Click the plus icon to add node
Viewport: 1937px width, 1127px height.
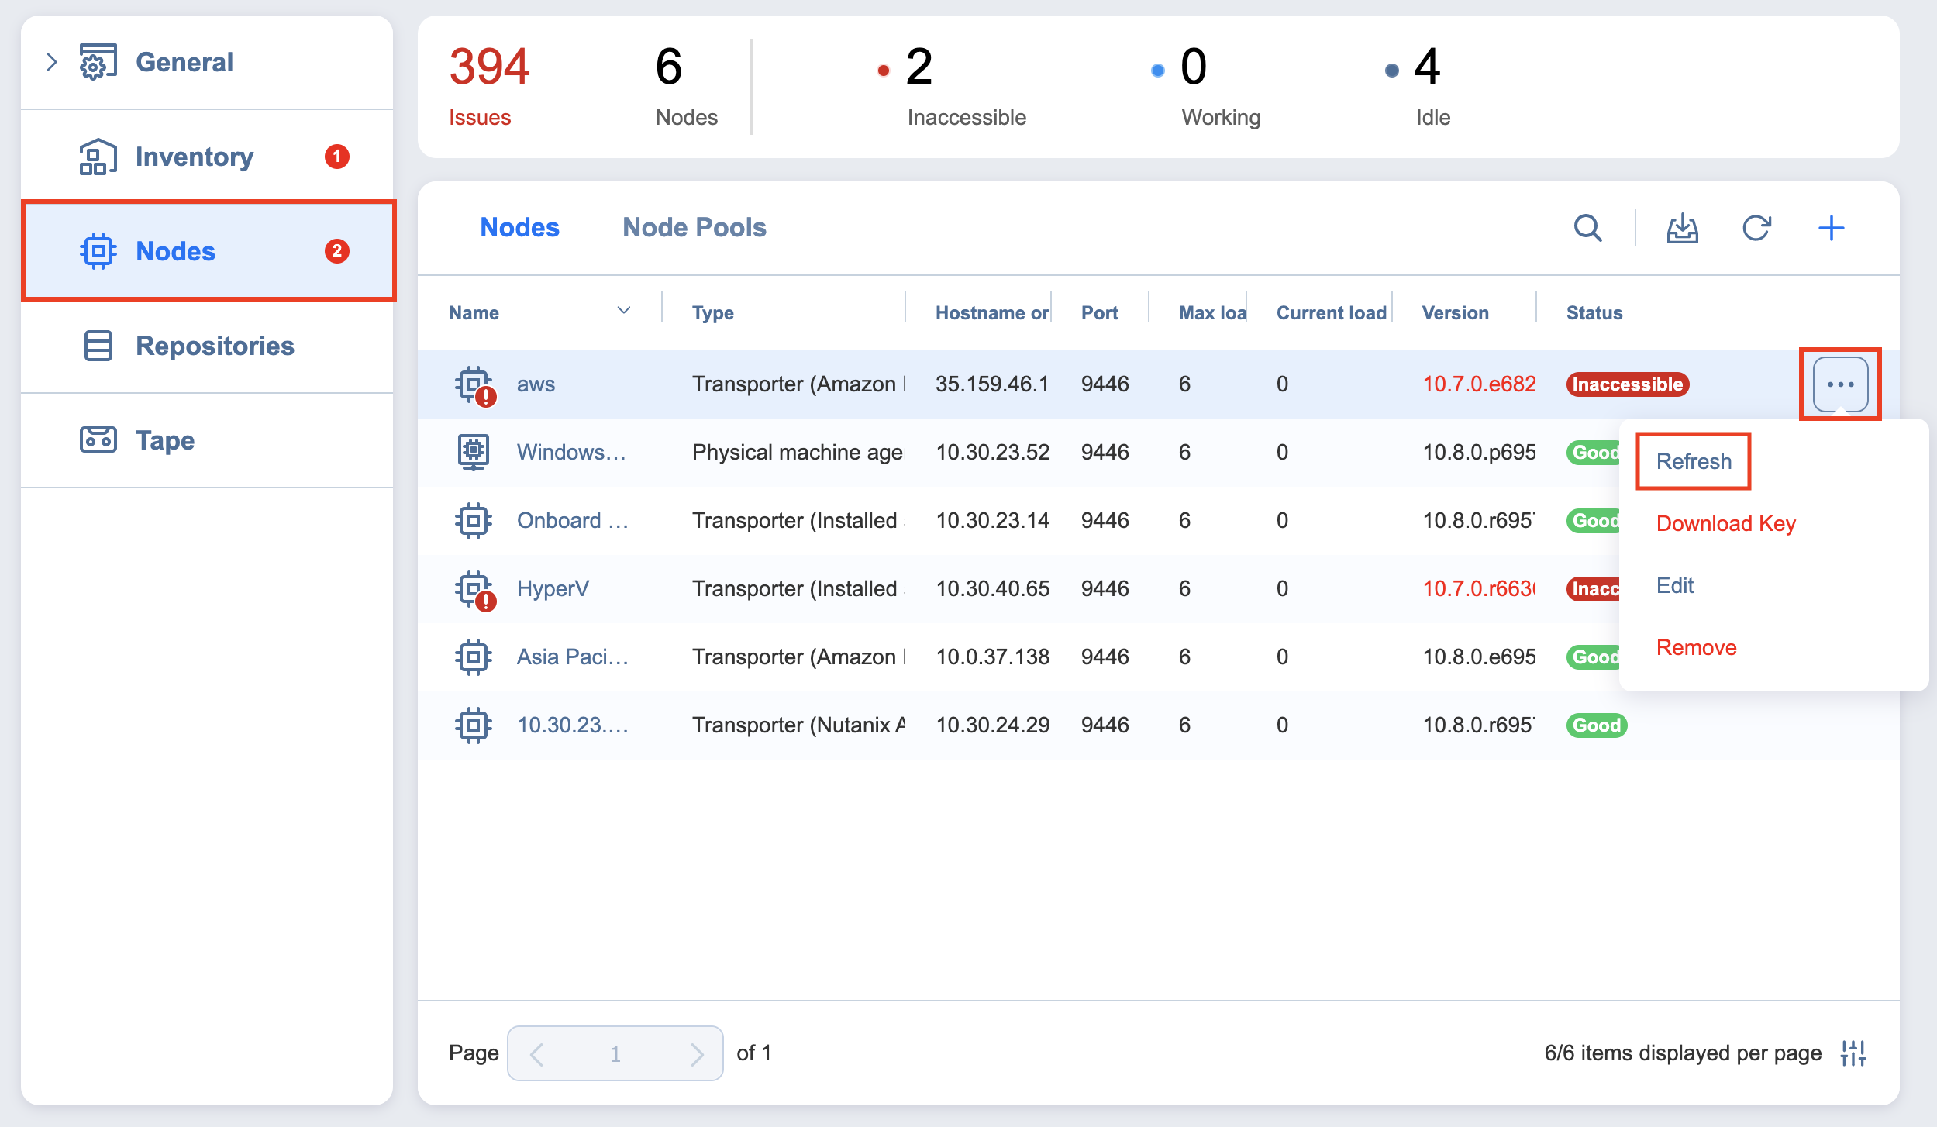click(1831, 228)
